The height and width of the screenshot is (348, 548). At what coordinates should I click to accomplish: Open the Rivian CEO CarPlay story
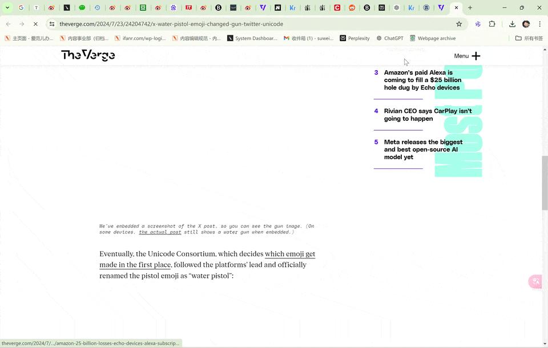pyautogui.click(x=428, y=115)
